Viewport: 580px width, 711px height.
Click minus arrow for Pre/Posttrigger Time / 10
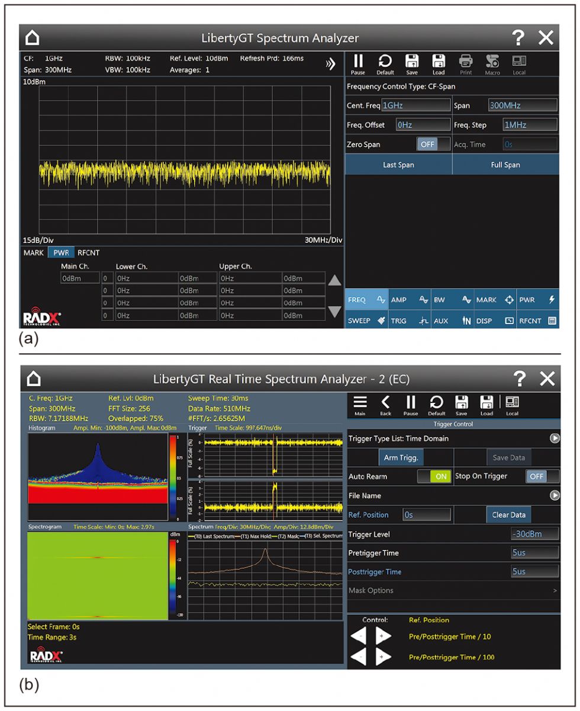359,637
